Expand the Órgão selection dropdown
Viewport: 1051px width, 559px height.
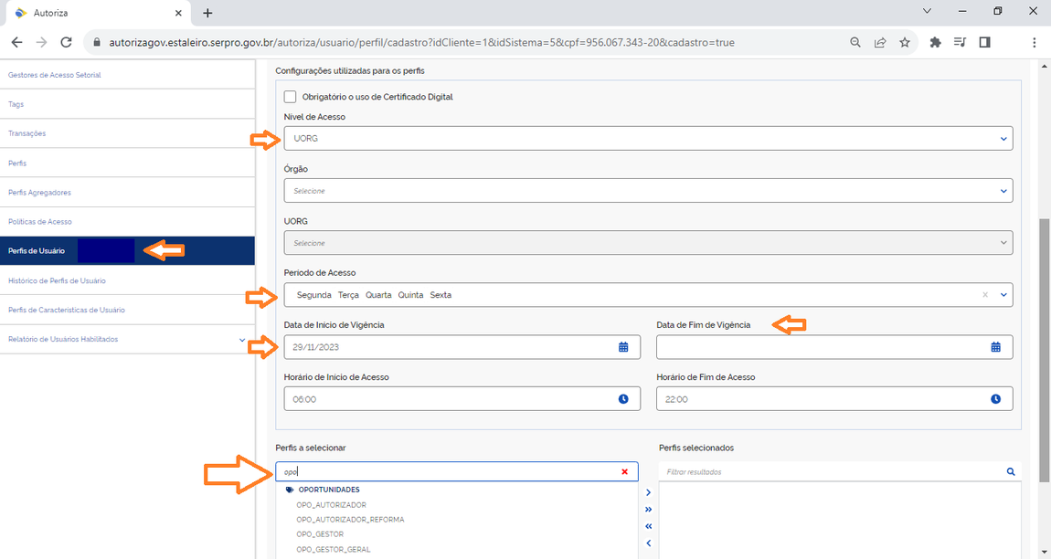click(1003, 191)
